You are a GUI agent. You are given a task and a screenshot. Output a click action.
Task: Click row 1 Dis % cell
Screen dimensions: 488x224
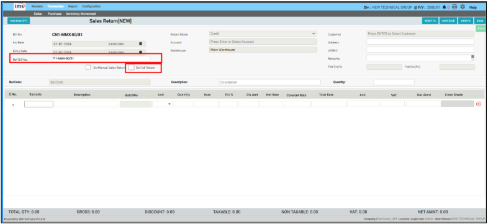[228, 104]
